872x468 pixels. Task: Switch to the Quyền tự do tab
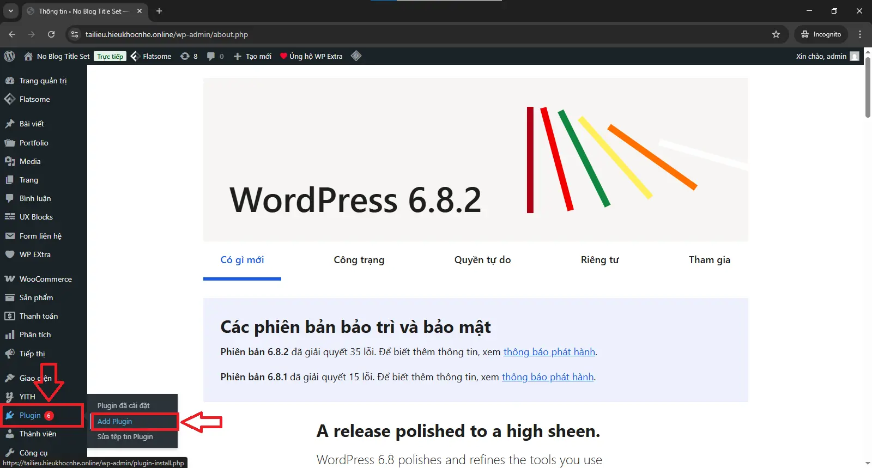coord(482,260)
